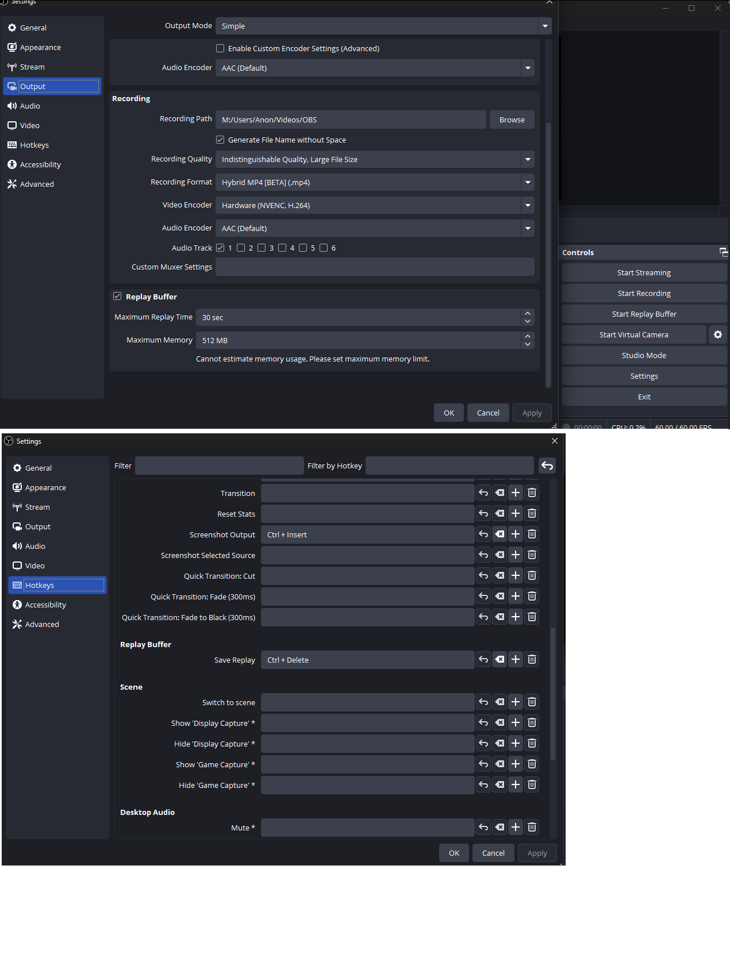Delete the Fade to Black hotkey binding
Viewport: 730px width, 977px height.
pyautogui.click(x=532, y=617)
